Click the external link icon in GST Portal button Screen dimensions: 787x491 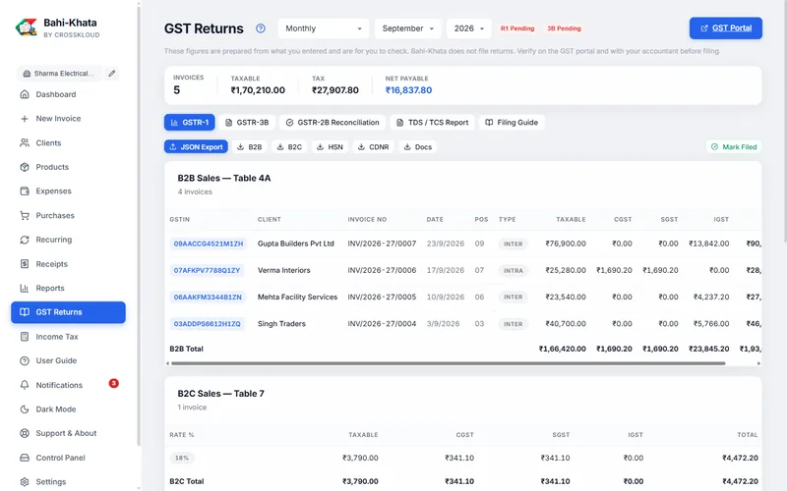click(704, 28)
